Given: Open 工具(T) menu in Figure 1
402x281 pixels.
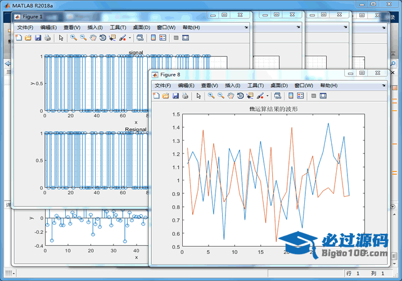Looking at the screenshot, I should 118,28.
